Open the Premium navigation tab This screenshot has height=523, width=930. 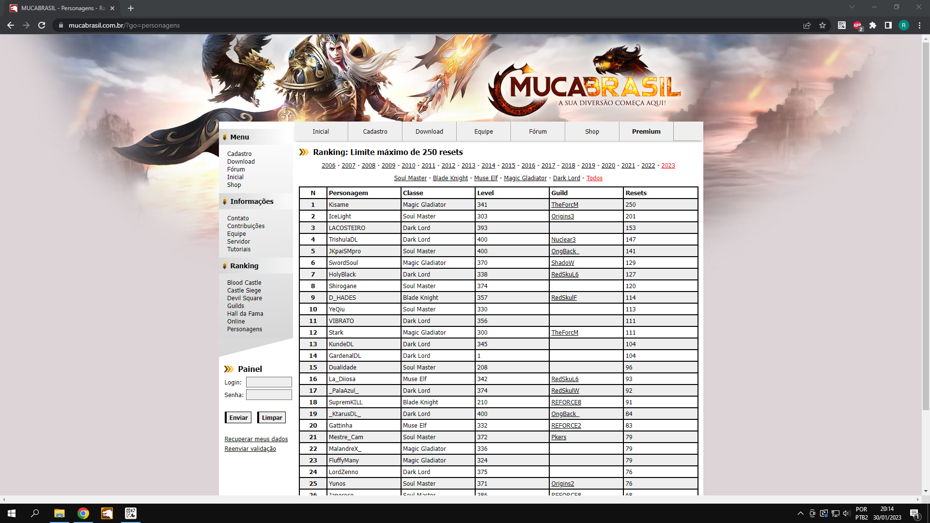point(646,131)
